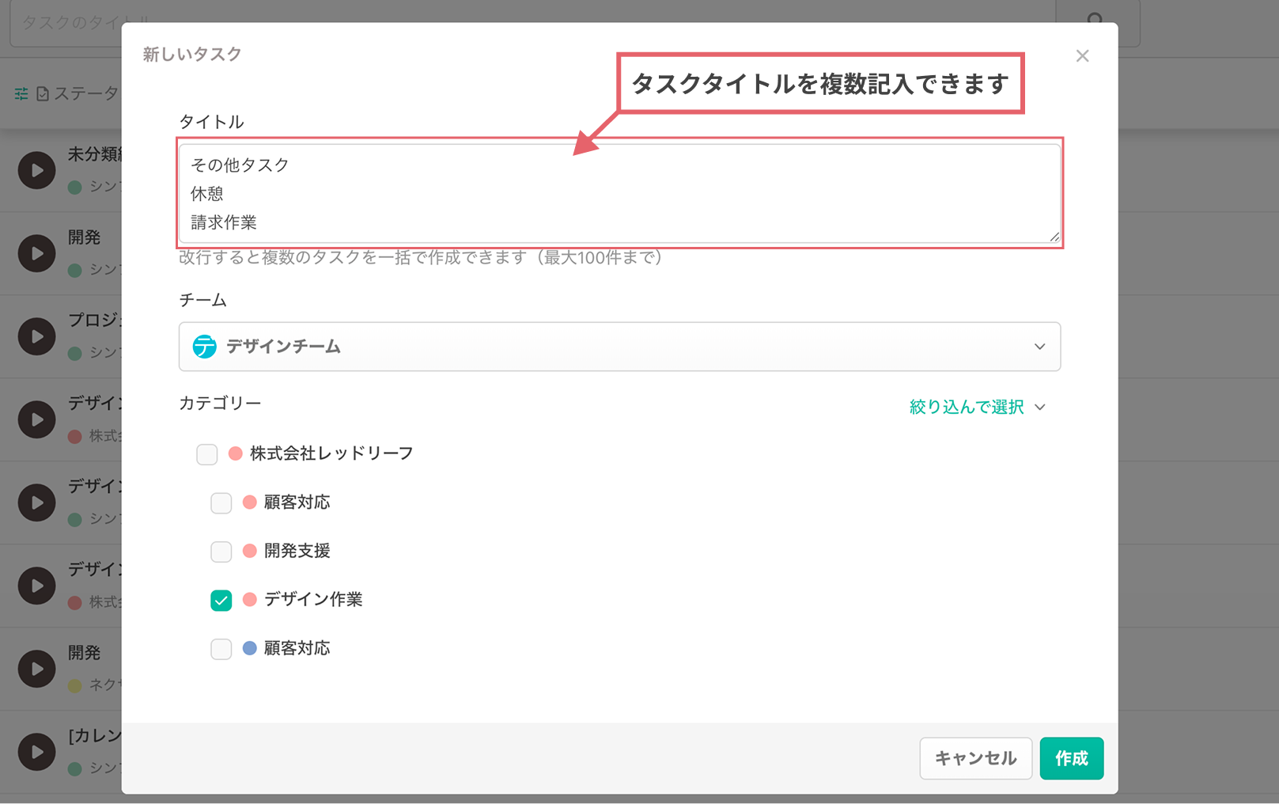Screen dimensions: 1279x804
Task: Click the キャンセル button
Action: tap(975, 758)
